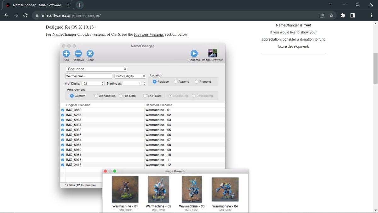378x213 pixels.
Task: Choose Alphabetical arrangement
Action: [x=96, y=96]
